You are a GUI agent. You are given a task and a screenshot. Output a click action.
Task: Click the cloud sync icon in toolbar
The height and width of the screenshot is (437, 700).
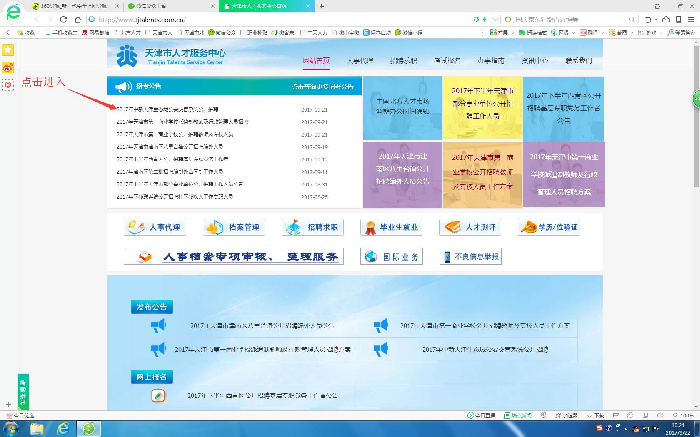[666, 19]
